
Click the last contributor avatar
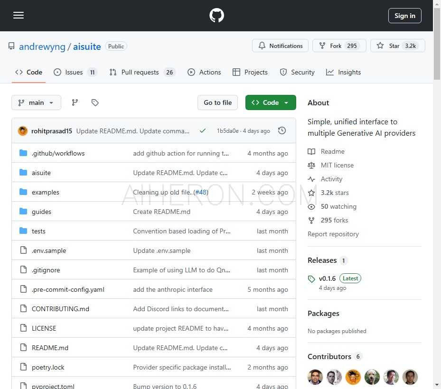pos(410,377)
